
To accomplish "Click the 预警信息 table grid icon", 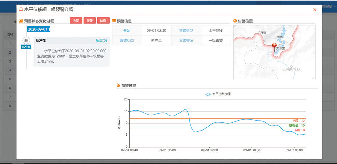I will [x=114, y=21].
